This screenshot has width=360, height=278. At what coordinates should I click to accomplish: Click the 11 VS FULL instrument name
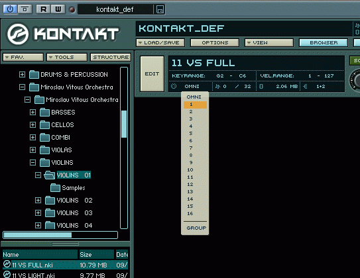tap(203, 63)
